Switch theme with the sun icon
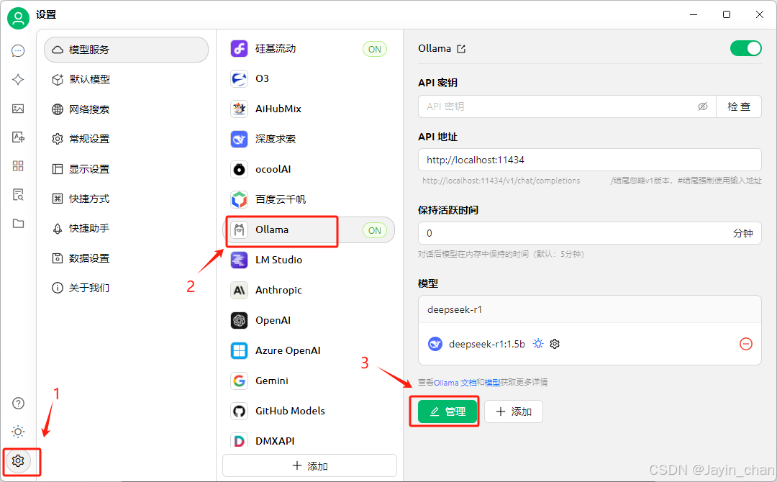The width and height of the screenshot is (777, 482). (x=18, y=432)
